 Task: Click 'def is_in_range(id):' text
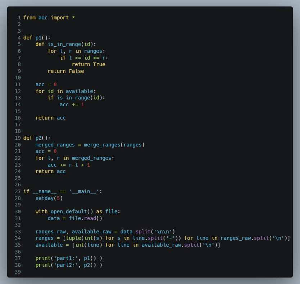click(x=65, y=44)
